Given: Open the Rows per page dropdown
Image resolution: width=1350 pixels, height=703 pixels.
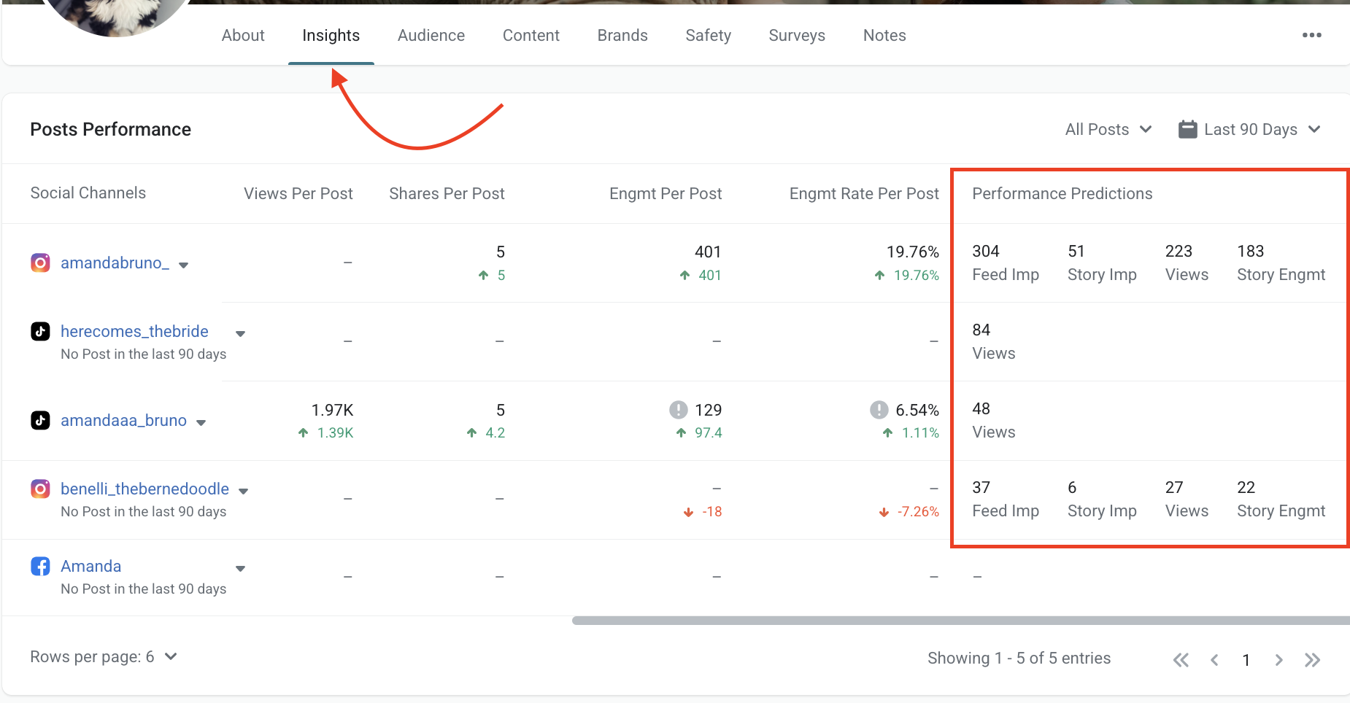Looking at the screenshot, I should [x=104, y=656].
